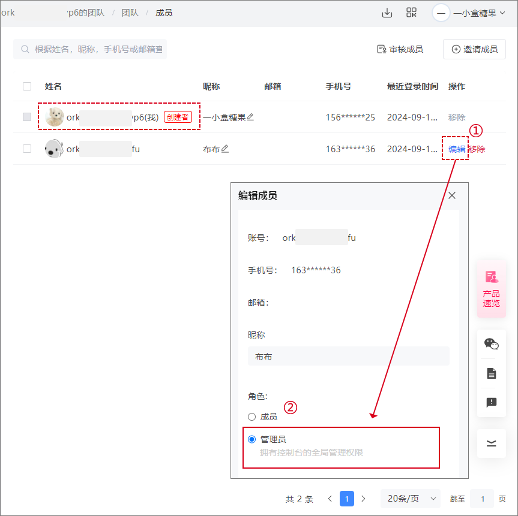The width and height of the screenshot is (518, 516).
Task: Toggle the select-all checkbox in the table header
Action: pyautogui.click(x=26, y=86)
